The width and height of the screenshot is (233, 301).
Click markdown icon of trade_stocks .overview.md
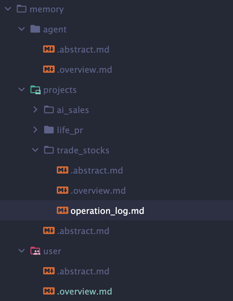tap(63, 190)
